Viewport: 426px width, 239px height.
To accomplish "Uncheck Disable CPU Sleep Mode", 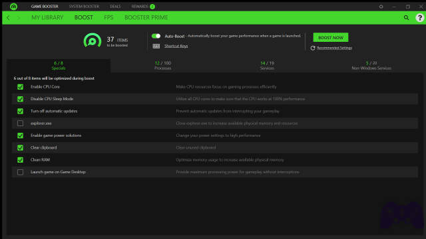I will click(x=21, y=99).
